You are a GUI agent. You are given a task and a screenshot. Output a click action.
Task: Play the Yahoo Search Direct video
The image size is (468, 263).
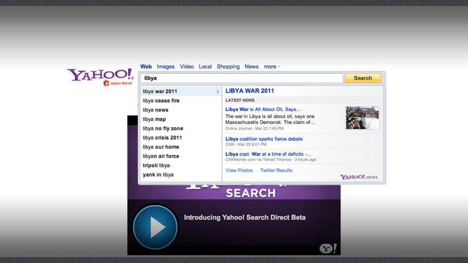coord(155,227)
